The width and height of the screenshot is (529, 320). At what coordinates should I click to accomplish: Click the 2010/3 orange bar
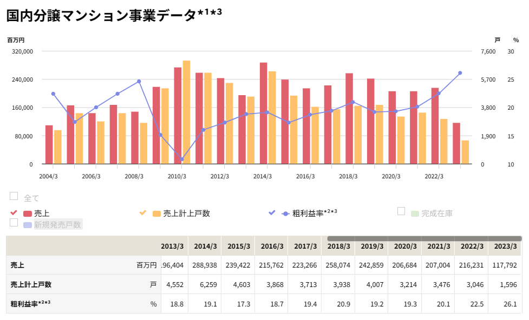pyautogui.click(x=187, y=112)
